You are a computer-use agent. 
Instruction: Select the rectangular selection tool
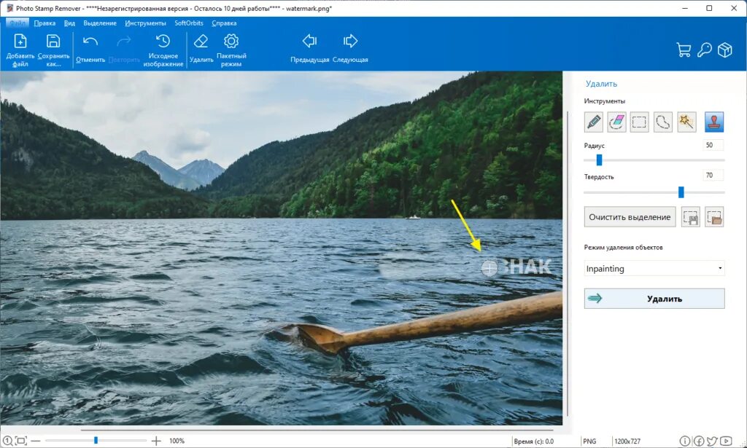point(639,122)
